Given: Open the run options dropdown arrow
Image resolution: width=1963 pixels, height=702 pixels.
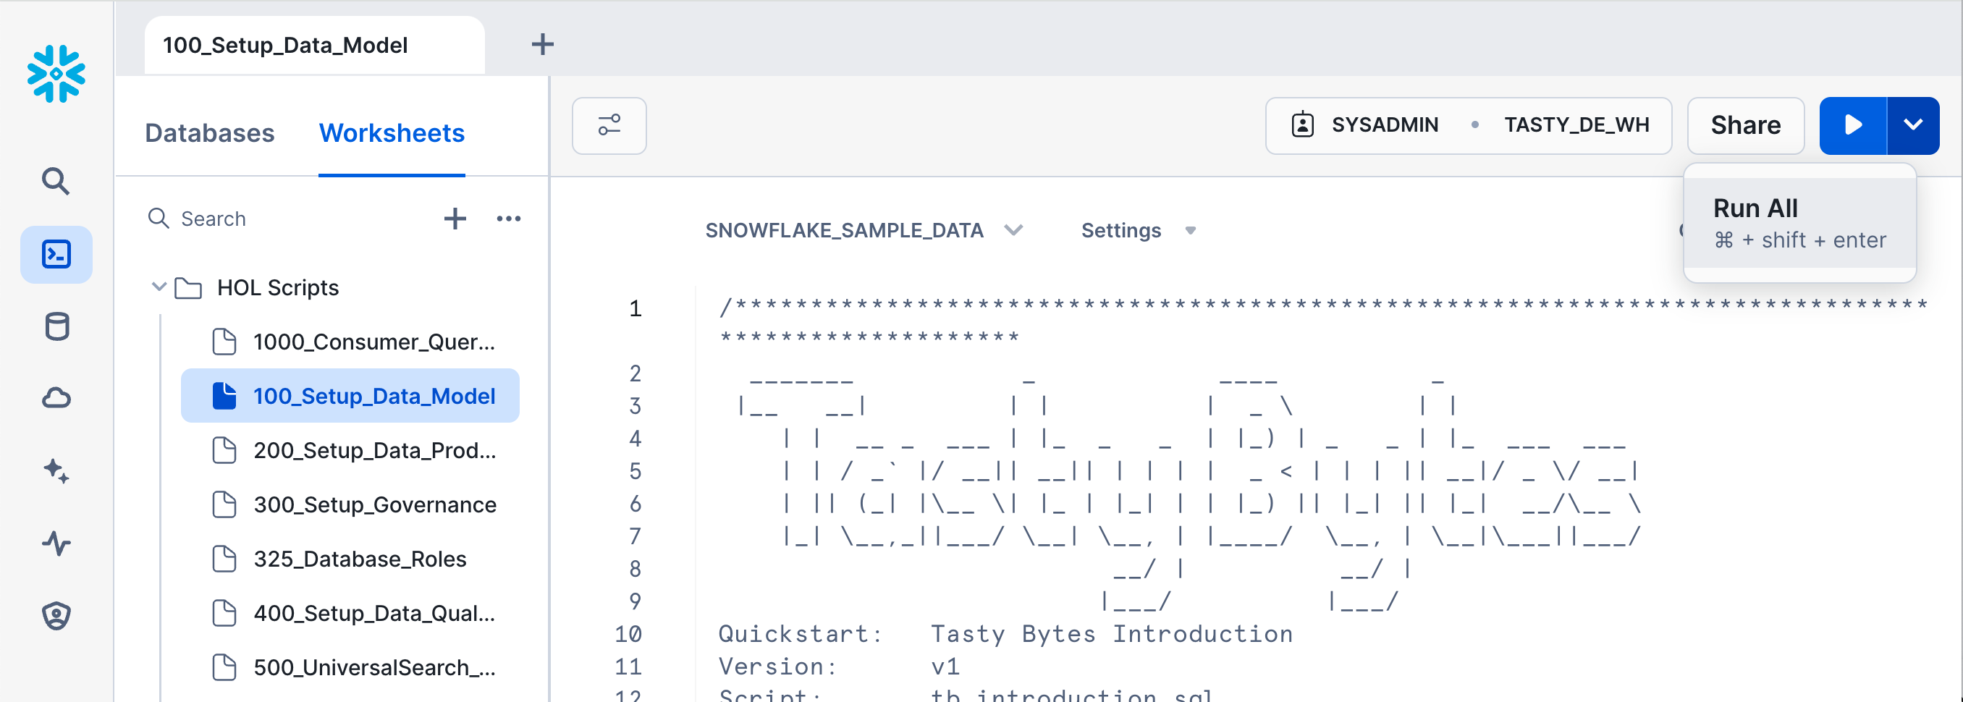Looking at the screenshot, I should click(1913, 125).
